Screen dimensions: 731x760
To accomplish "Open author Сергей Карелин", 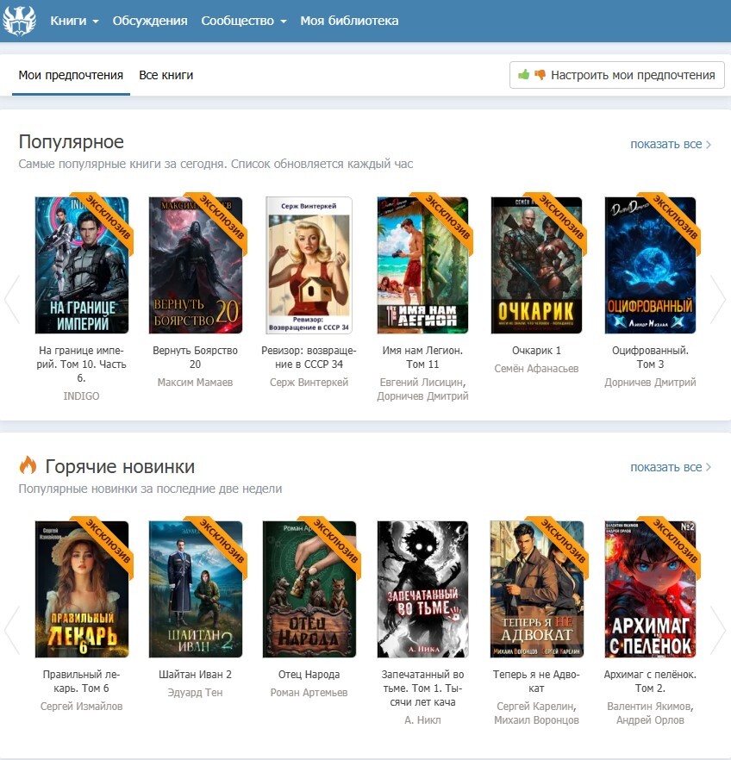I will point(536,707).
